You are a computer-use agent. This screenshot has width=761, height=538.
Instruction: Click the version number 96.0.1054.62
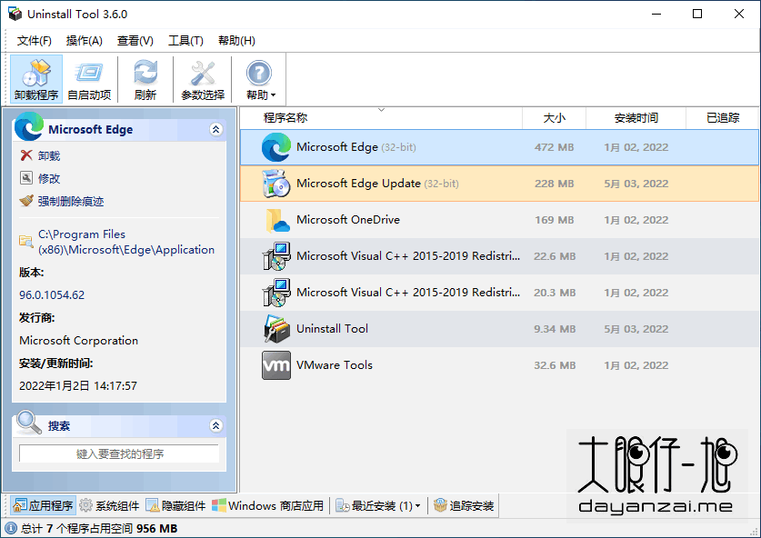(52, 295)
